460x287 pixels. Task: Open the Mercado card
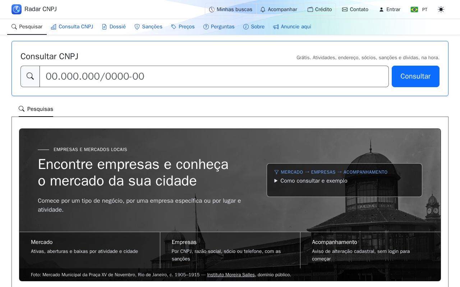(x=89, y=250)
